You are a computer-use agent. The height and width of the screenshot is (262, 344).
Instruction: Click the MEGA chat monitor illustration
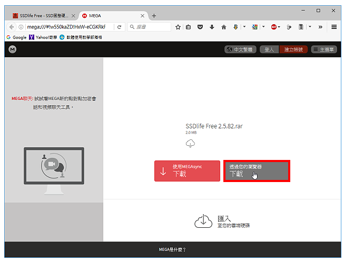pyautogui.click(x=54, y=171)
